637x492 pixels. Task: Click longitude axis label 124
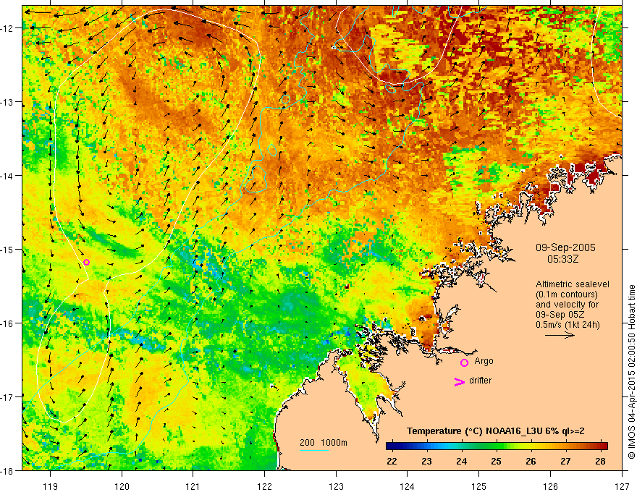click(x=408, y=486)
